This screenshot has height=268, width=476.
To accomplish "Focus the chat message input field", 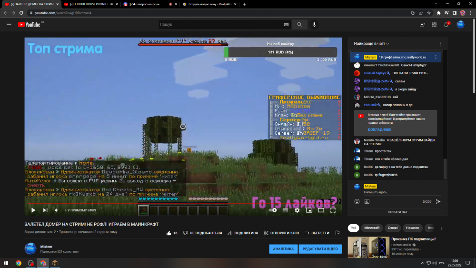I will tap(402, 192).
